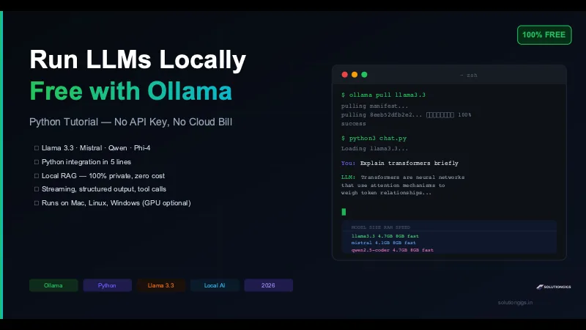Image resolution: width=586 pixels, height=330 pixels.
Task: Click the green terminal cursor block
Action: tap(344, 212)
